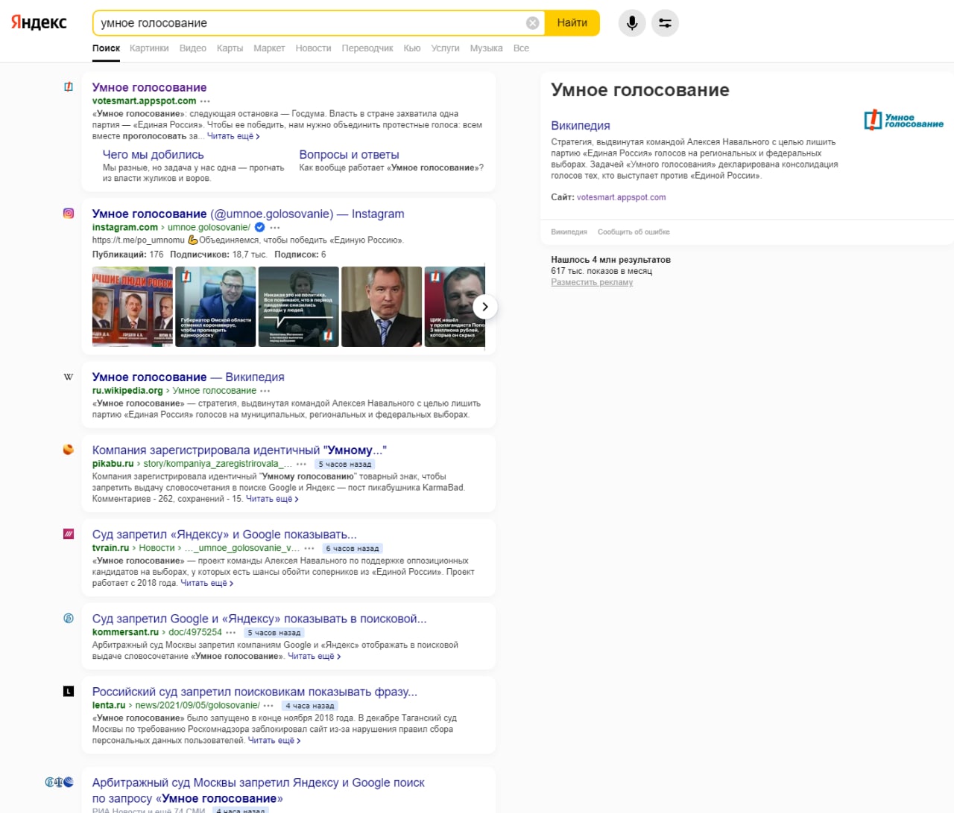Viewport: 954px width, 813px height.
Task: Click the Wikipedia W favicon
Action: [69, 377]
